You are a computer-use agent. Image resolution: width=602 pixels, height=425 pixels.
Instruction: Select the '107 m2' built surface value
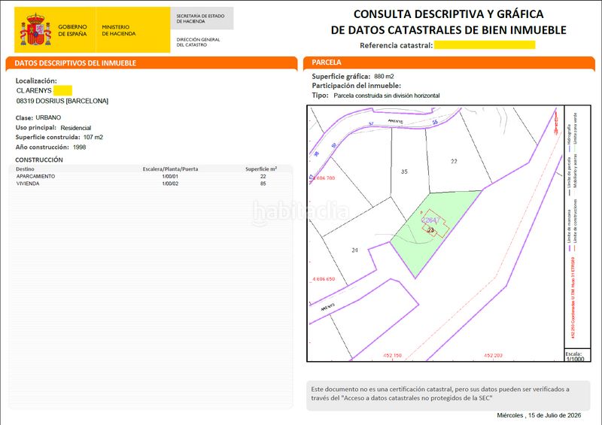[x=93, y=137]
